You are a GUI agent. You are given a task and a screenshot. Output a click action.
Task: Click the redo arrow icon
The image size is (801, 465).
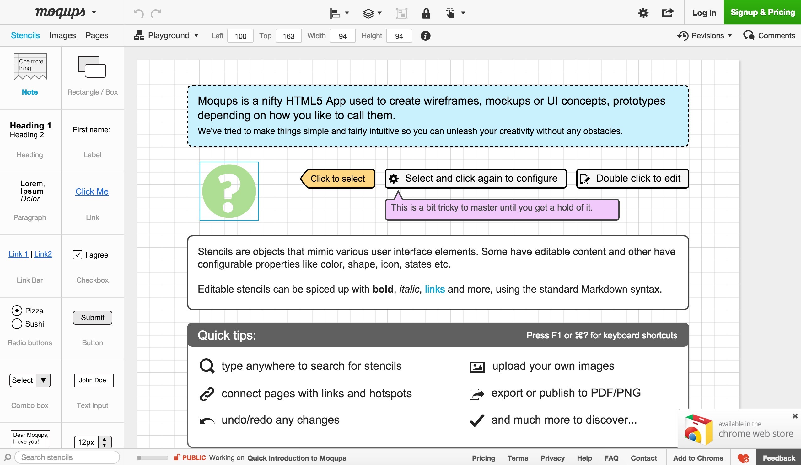[156, 13]
